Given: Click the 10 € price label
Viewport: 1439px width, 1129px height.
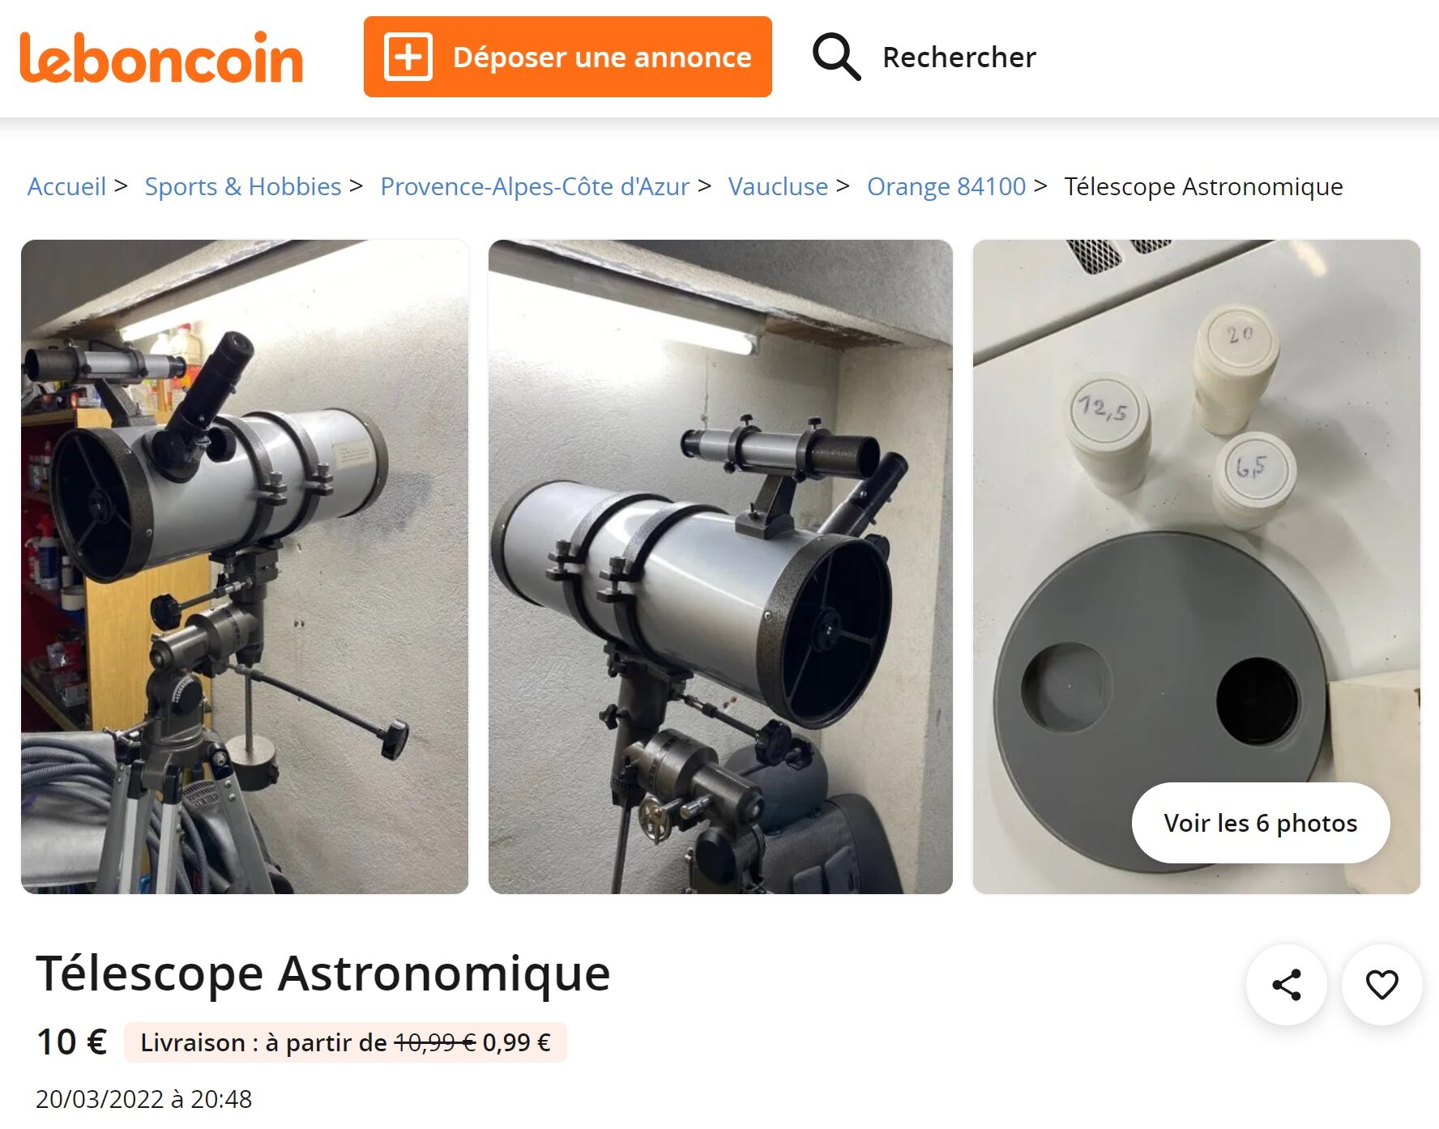Looking at the screenshot, I should 71,1042.
